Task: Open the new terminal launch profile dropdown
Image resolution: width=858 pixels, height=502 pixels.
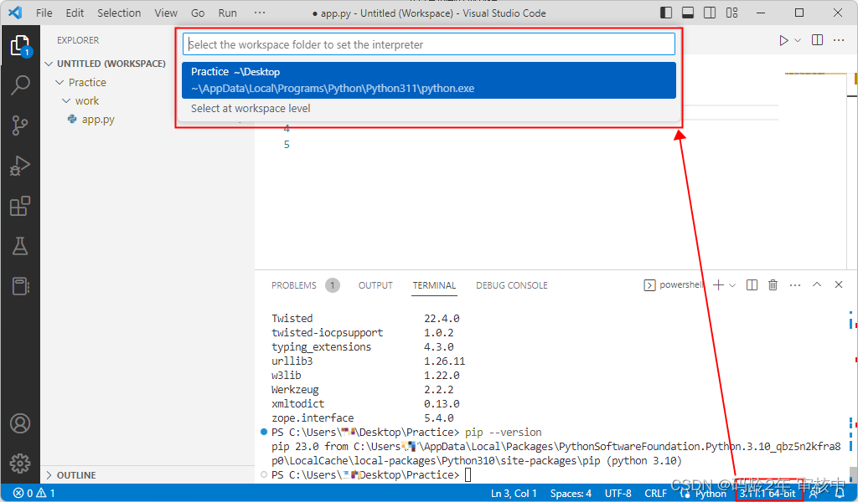Action: 732,285
